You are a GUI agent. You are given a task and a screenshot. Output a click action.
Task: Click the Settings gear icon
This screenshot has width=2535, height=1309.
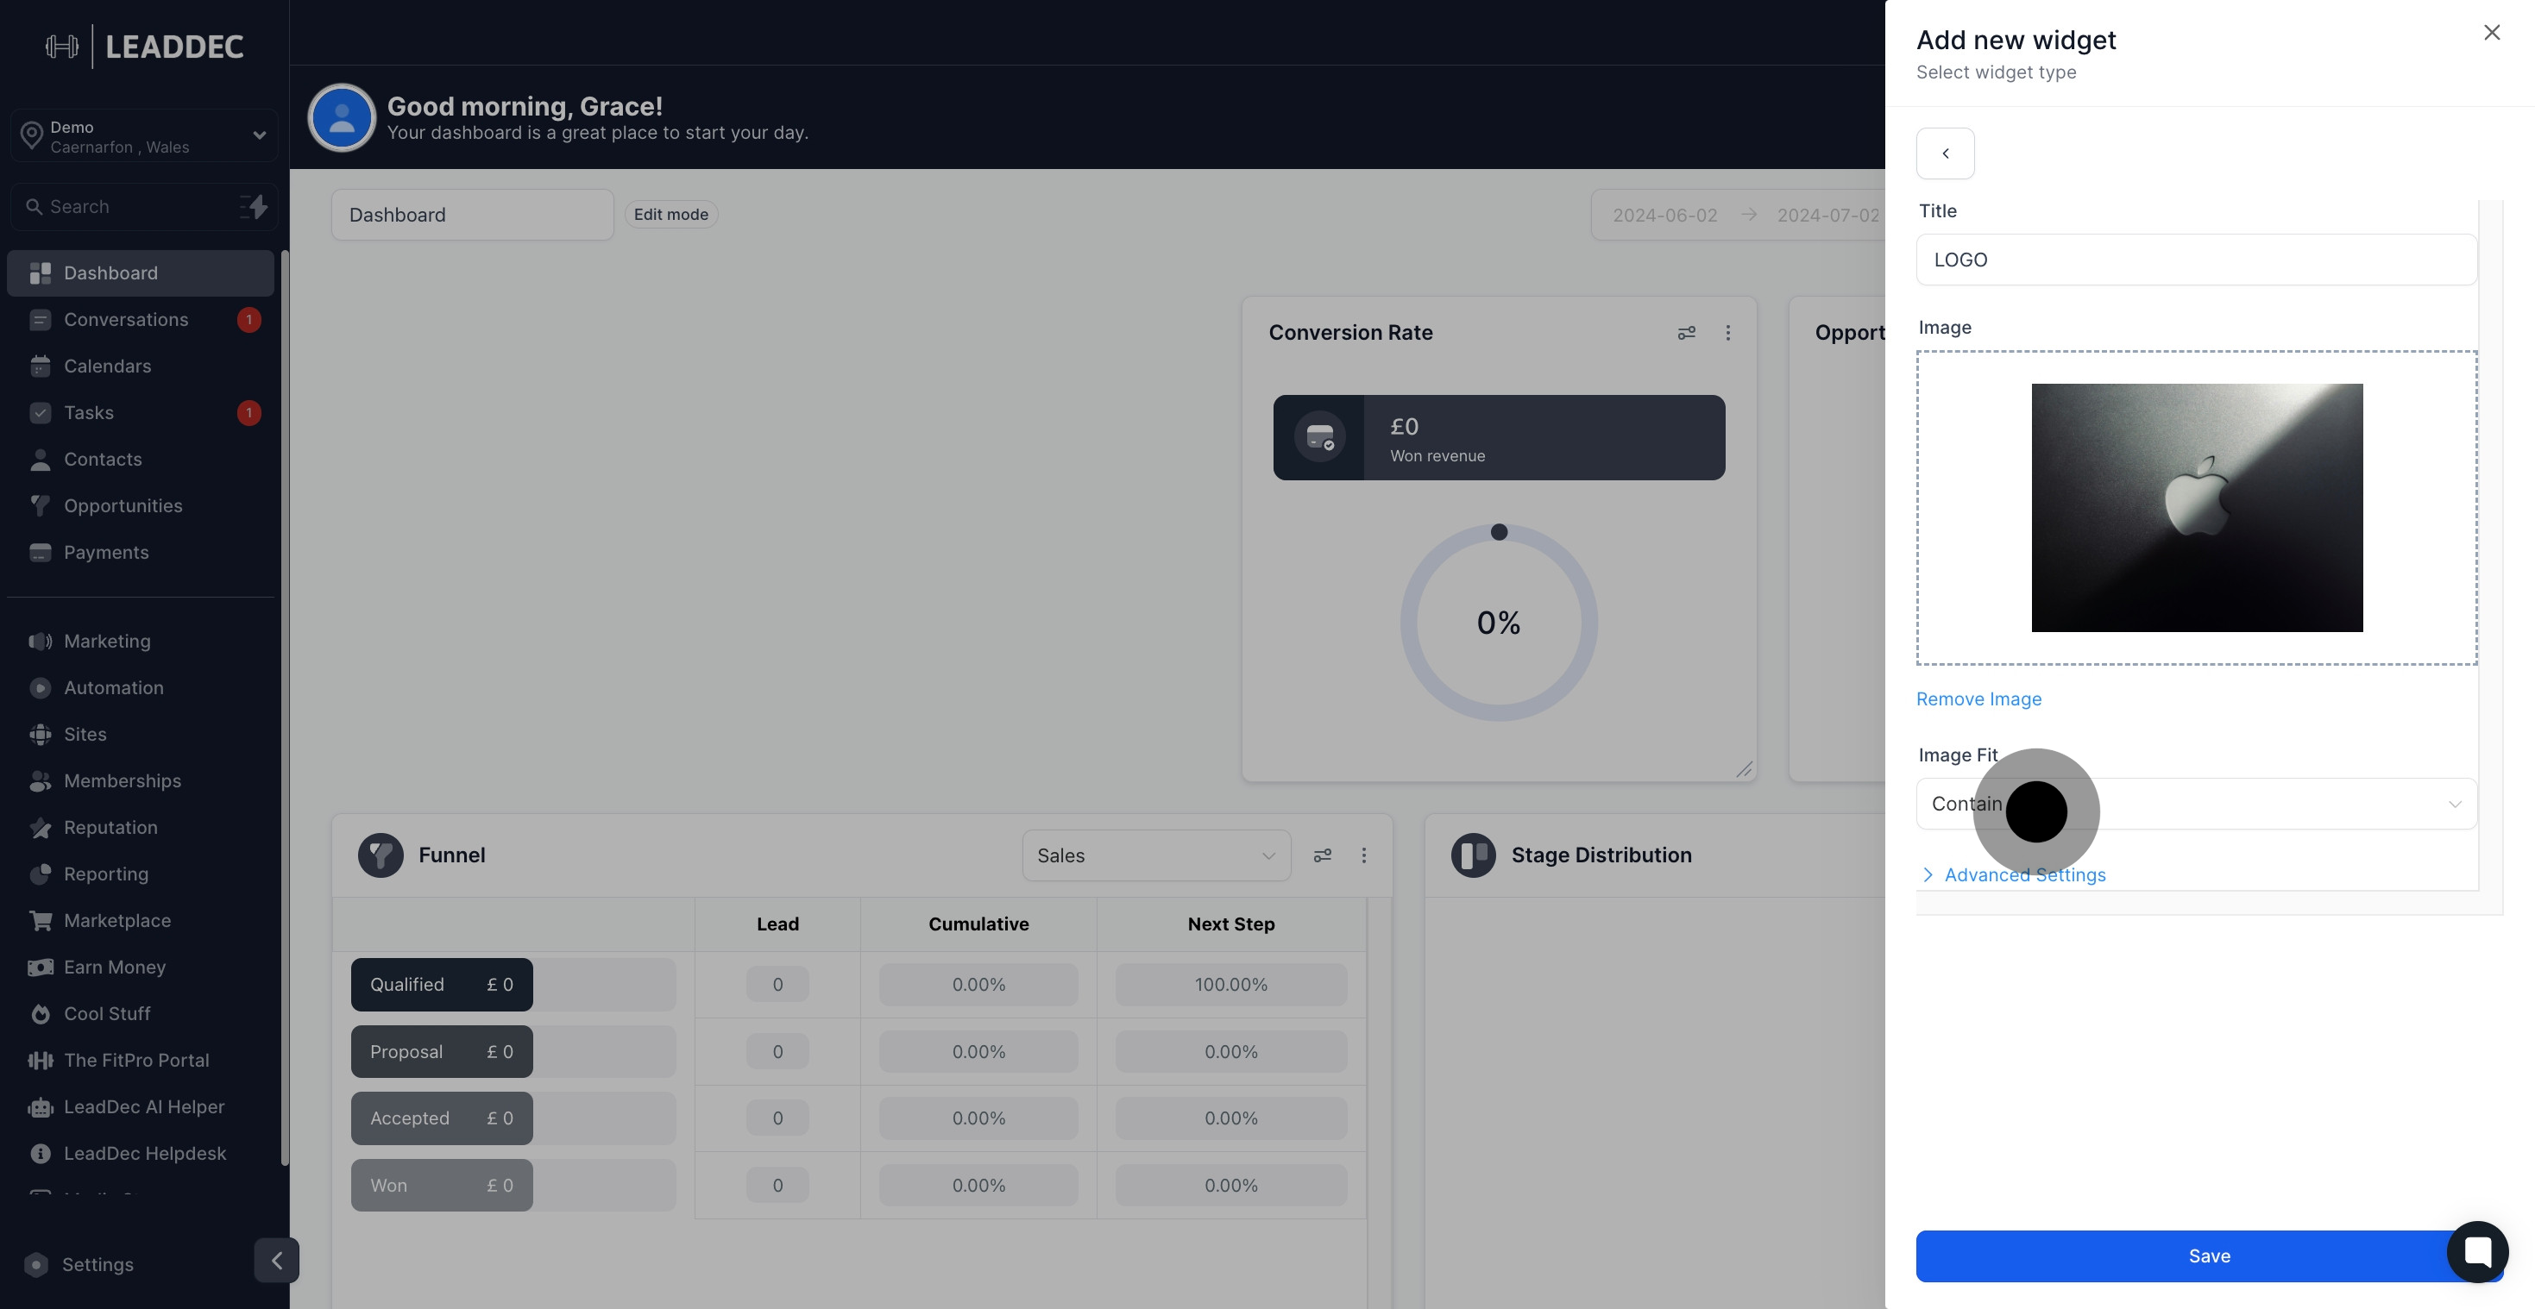click(x=36, y=1265)
